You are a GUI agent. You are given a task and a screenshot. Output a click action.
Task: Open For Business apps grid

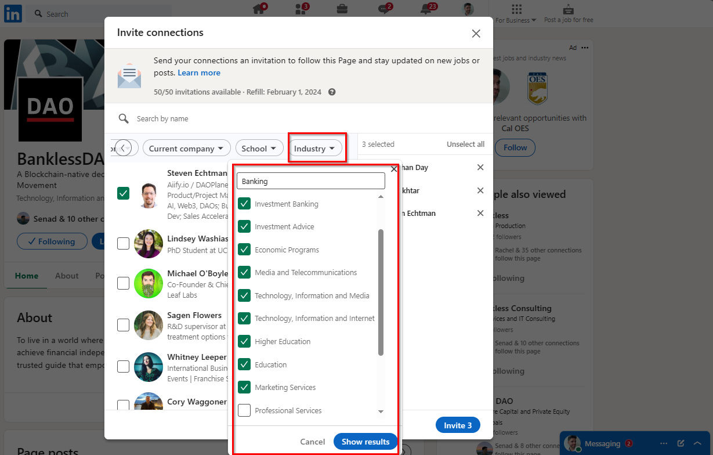click(x=516, y=9)
